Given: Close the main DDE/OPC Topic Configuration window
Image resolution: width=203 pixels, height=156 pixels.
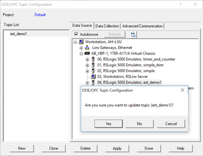Looking at the screenshot, I should pos(196,4).
